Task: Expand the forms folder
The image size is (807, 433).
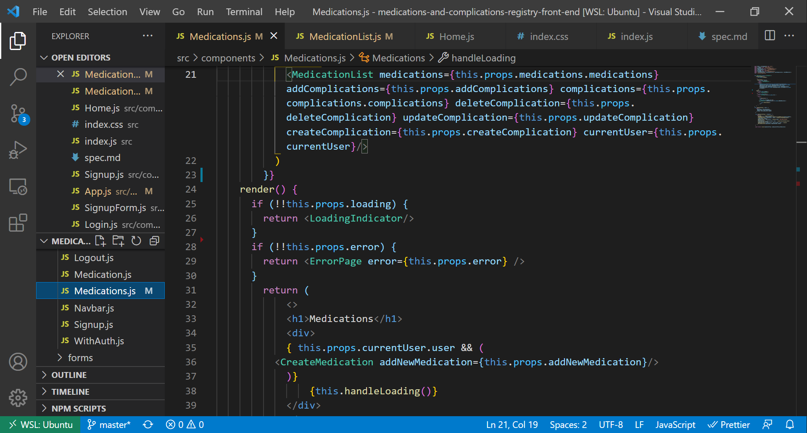Action: 80,358
